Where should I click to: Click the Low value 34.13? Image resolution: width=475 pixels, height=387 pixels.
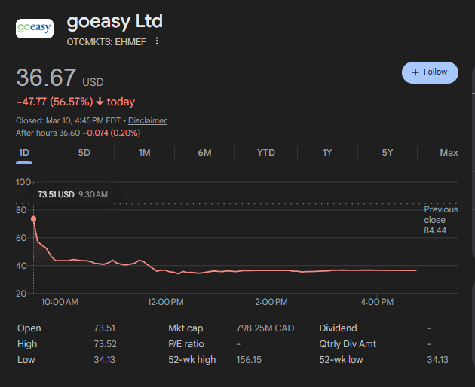pyautogui.click(x=105, y=360)
